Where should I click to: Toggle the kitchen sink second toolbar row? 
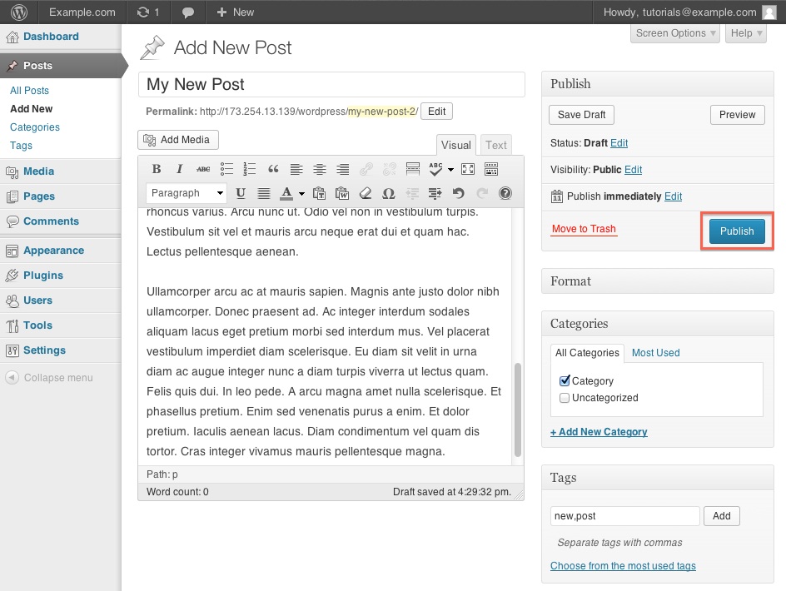pos(490,169)
